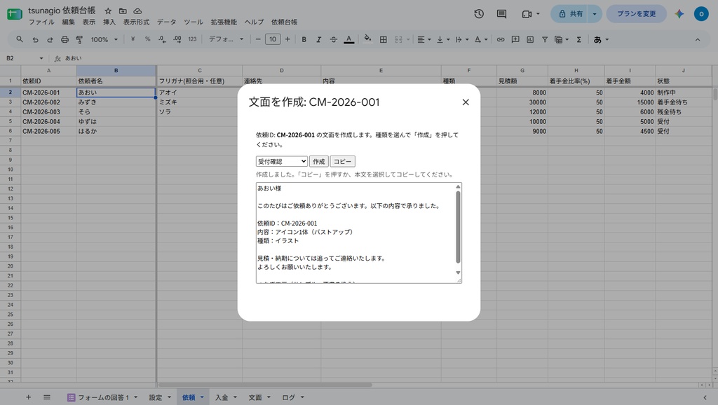
Task: Click the font size field
Action: tap(273, 39)
